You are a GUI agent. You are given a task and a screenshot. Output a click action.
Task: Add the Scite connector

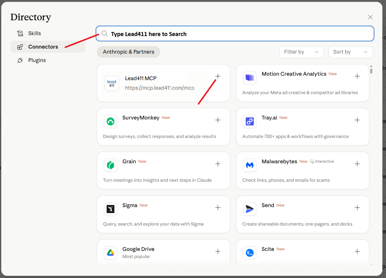click(357, 251)
